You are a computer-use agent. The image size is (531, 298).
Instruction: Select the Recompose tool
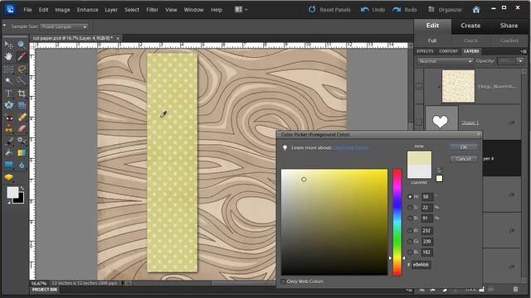[22, 105]
